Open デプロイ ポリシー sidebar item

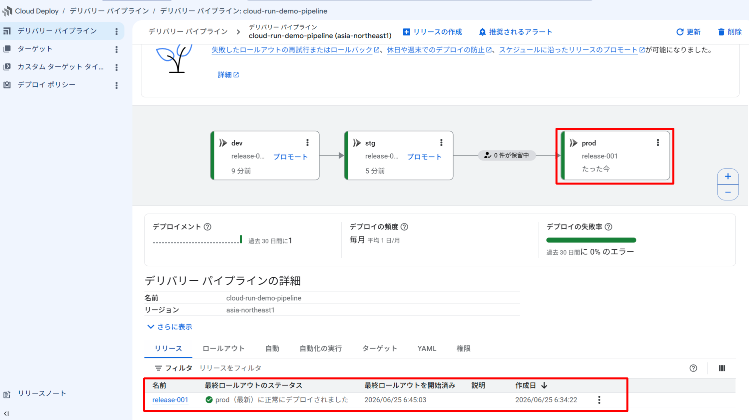tap(47, 85)
